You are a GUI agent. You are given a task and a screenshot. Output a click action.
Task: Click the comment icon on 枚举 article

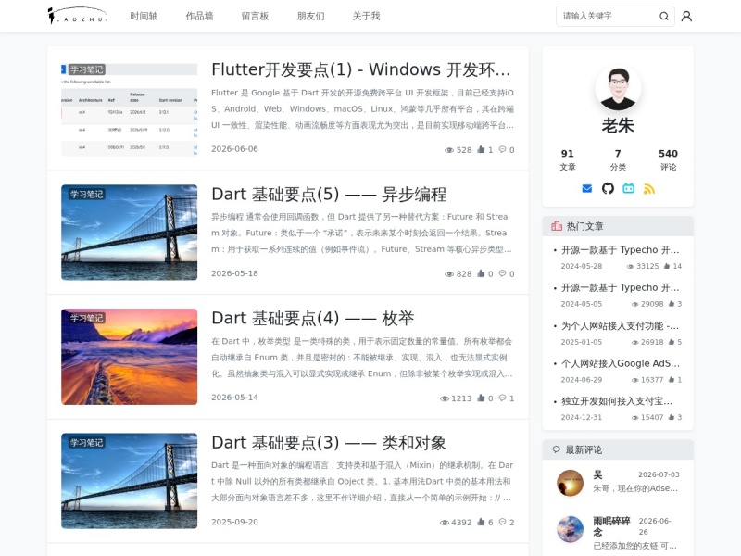[x=502, y=398]
